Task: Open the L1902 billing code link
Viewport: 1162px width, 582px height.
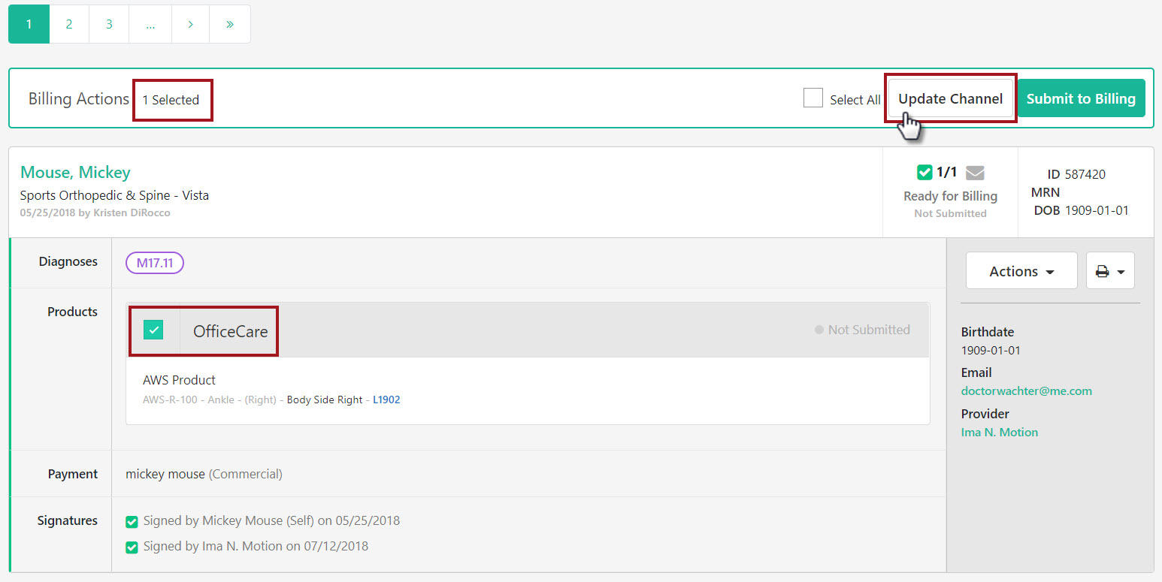Action: 386,400
